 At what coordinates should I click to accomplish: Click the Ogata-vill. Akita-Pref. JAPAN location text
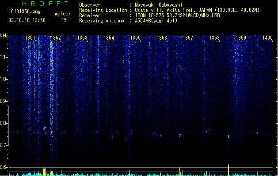[x=197, y=10]
